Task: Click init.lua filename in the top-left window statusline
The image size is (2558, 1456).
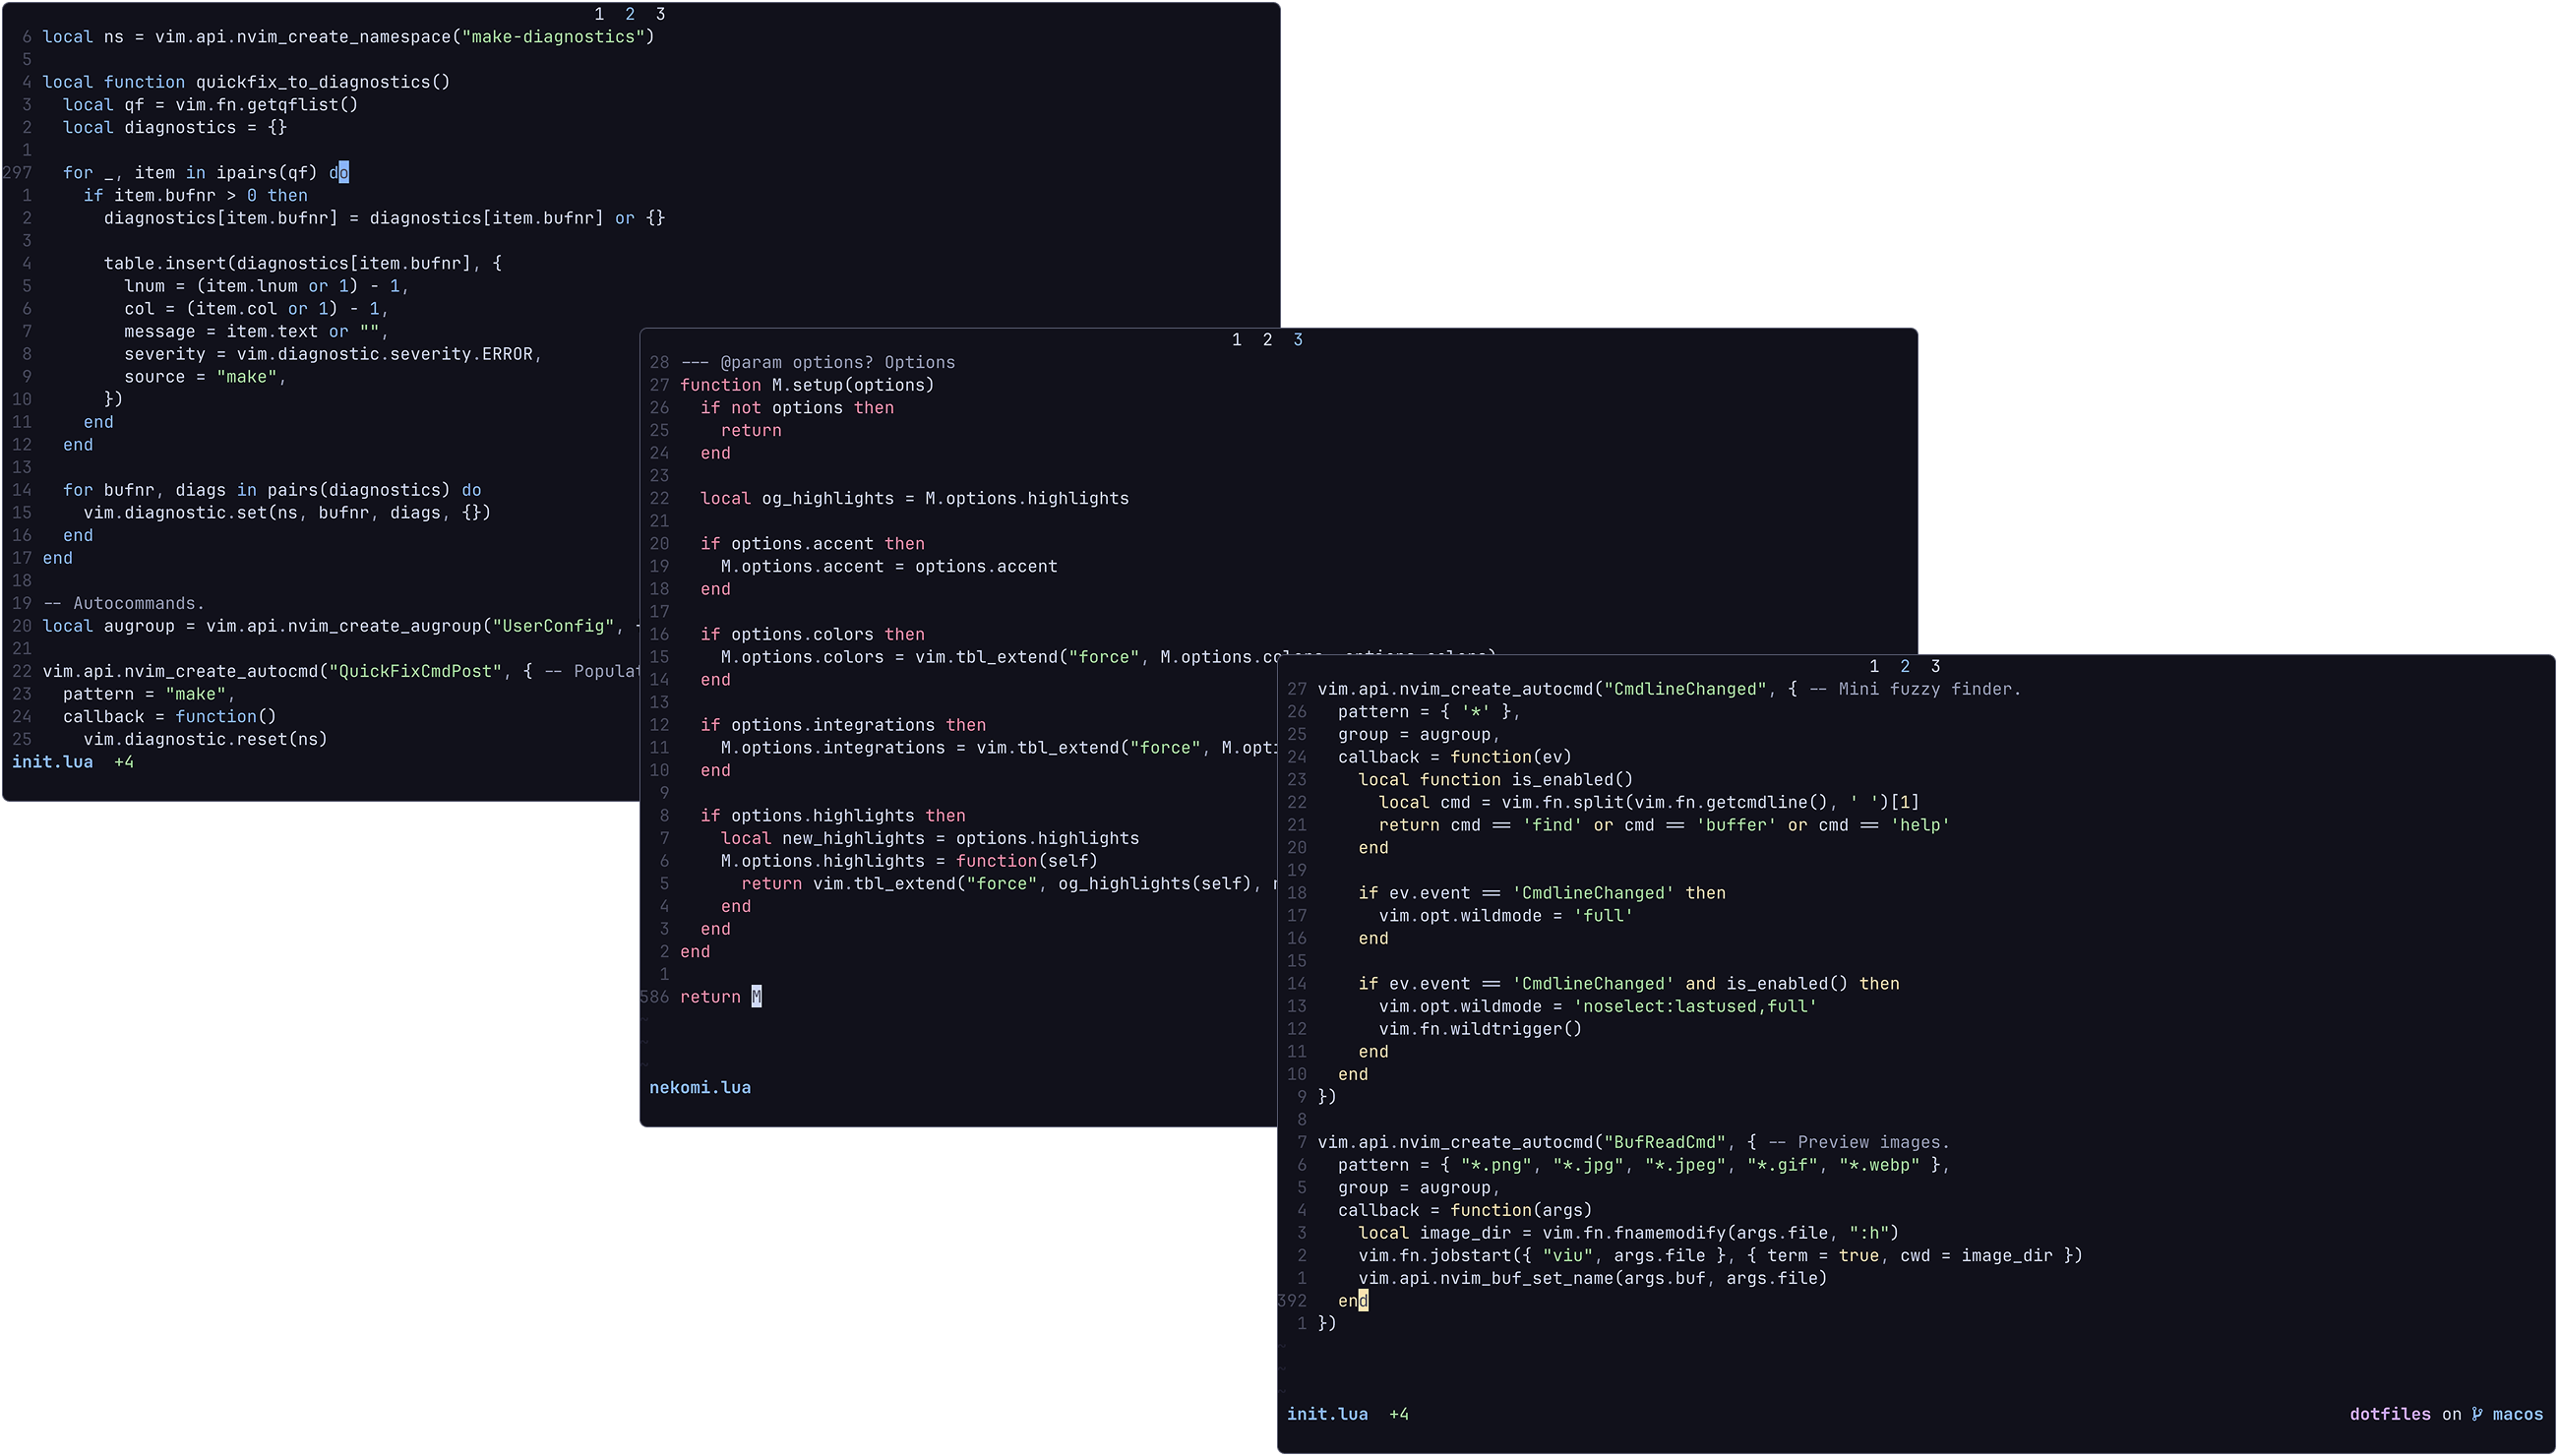Action: tap(52, 762)
